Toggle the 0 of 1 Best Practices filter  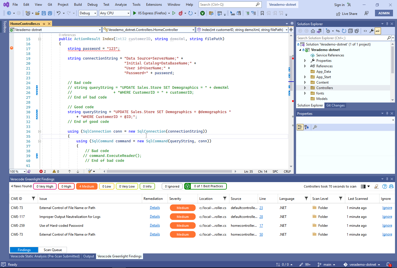(205, 186)
